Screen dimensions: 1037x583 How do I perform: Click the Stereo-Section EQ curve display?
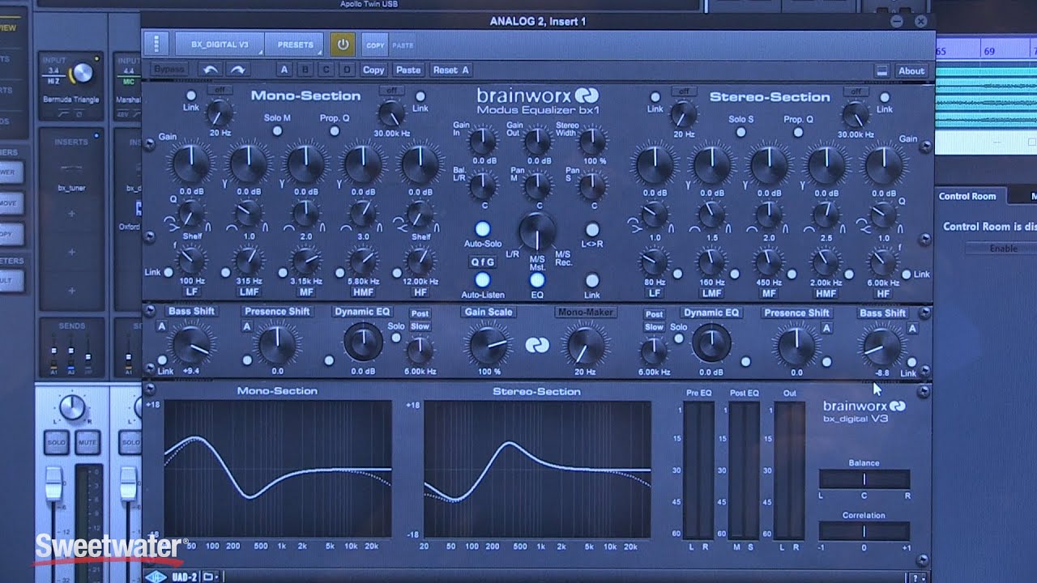point(537,469)
